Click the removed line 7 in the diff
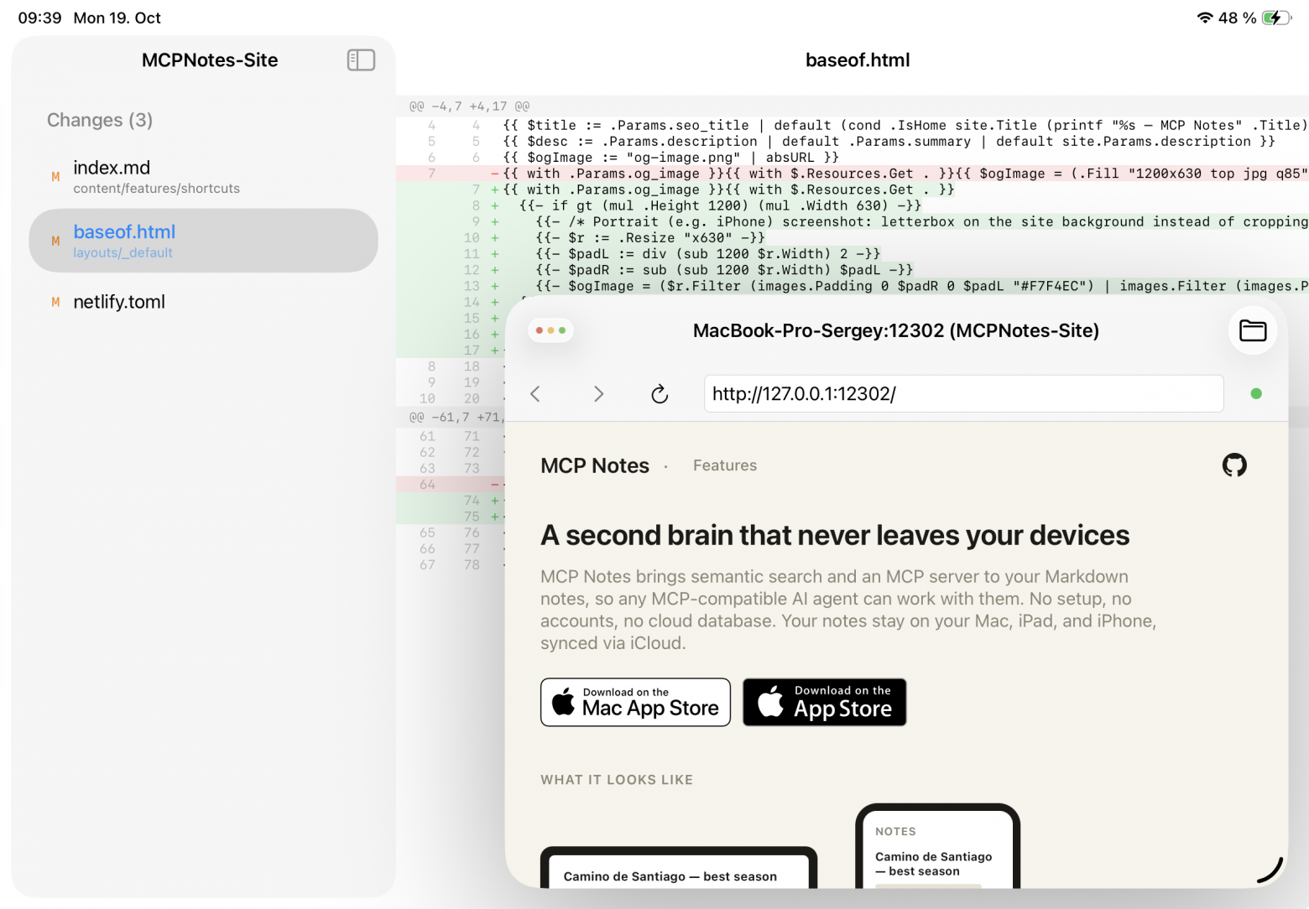The image size is (1309, 909). 853,174
